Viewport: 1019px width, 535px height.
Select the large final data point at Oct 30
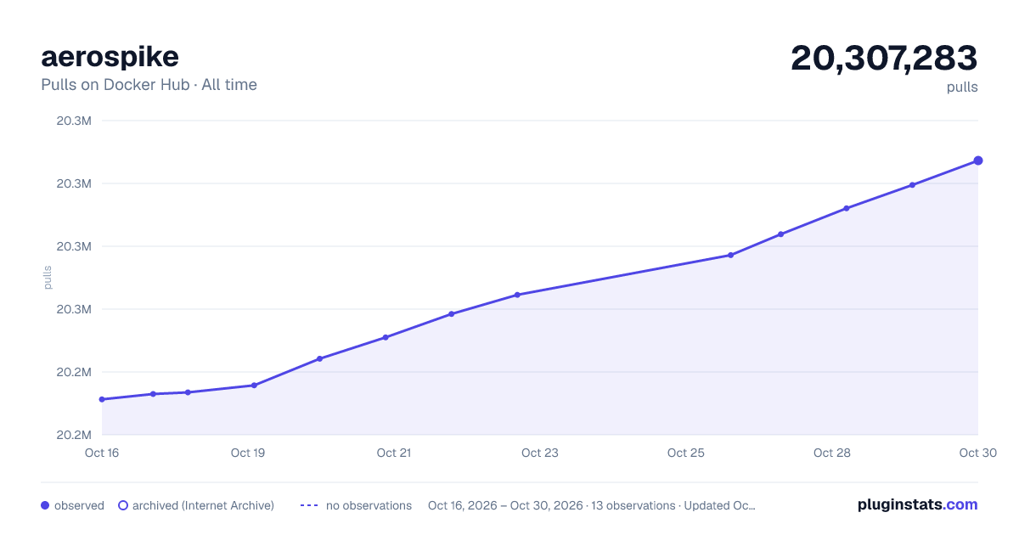tap(978, 160)
